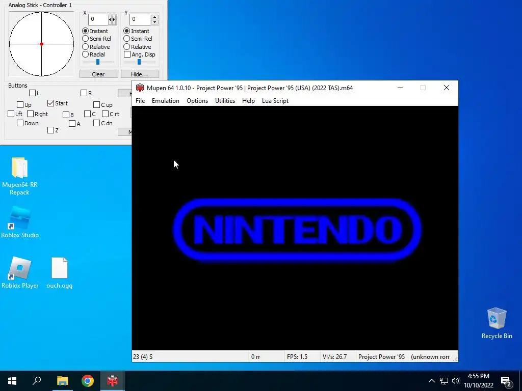Increase X value with right spinner arrow
Screen dimensions: 522x391
(114, 20)
